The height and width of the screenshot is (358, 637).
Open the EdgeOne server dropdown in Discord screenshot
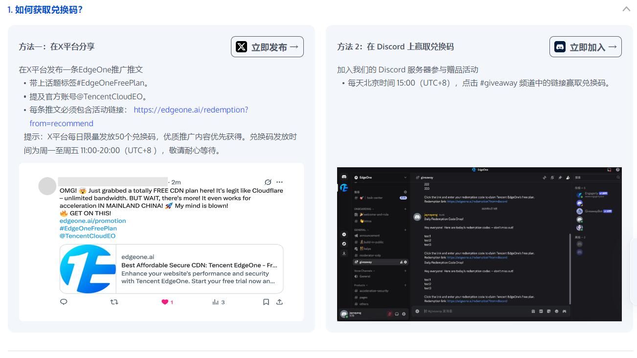tap(405, 178)
